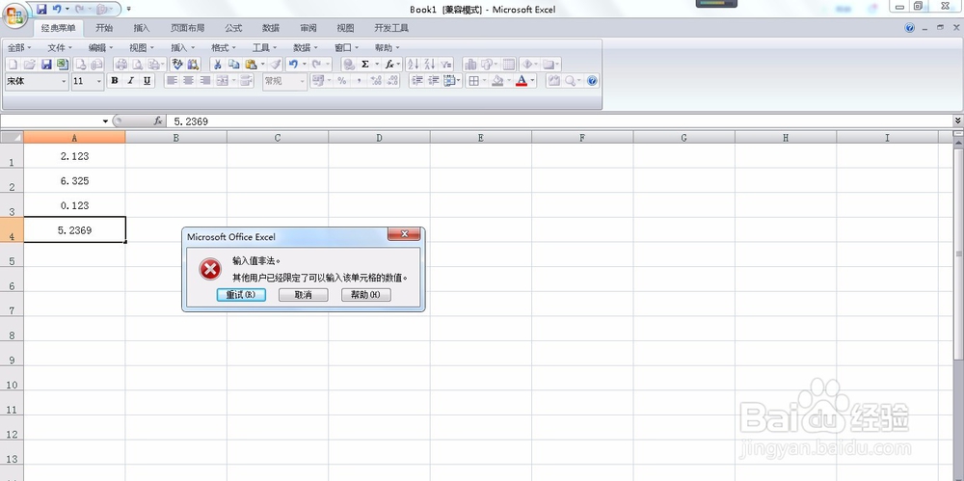Screen dimensions: 964x481
Task: Click the Decrease Decimal icon
Action: (392, 81)
